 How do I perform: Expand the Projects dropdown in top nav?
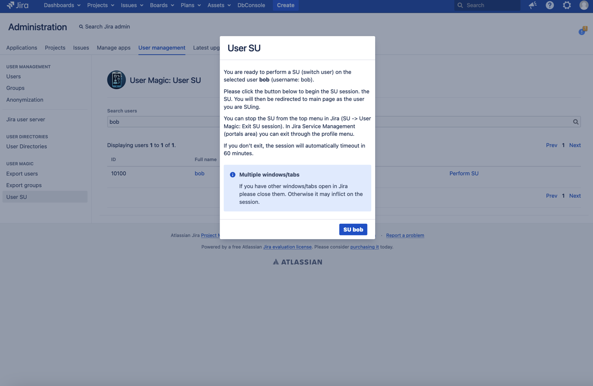[101, 5]
